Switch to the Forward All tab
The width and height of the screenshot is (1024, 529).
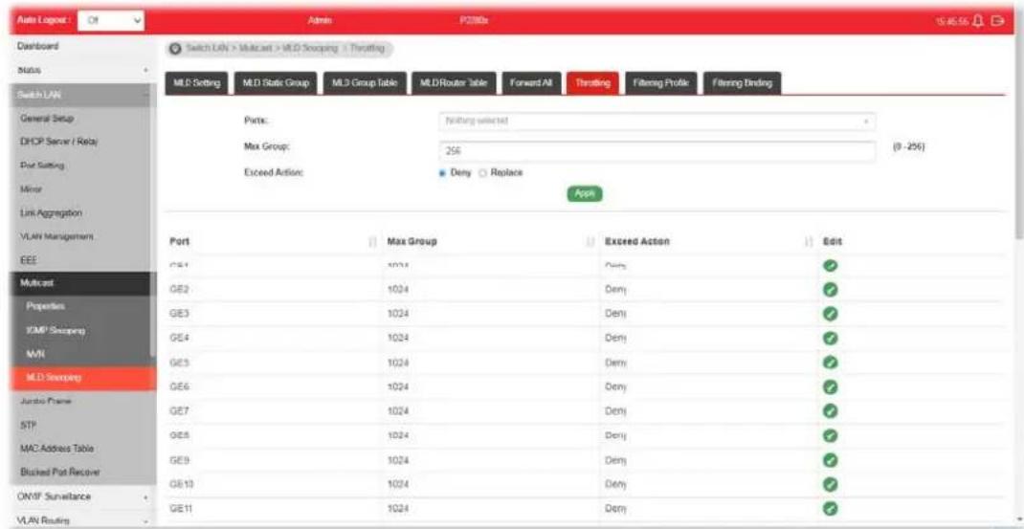pos(531,83)
